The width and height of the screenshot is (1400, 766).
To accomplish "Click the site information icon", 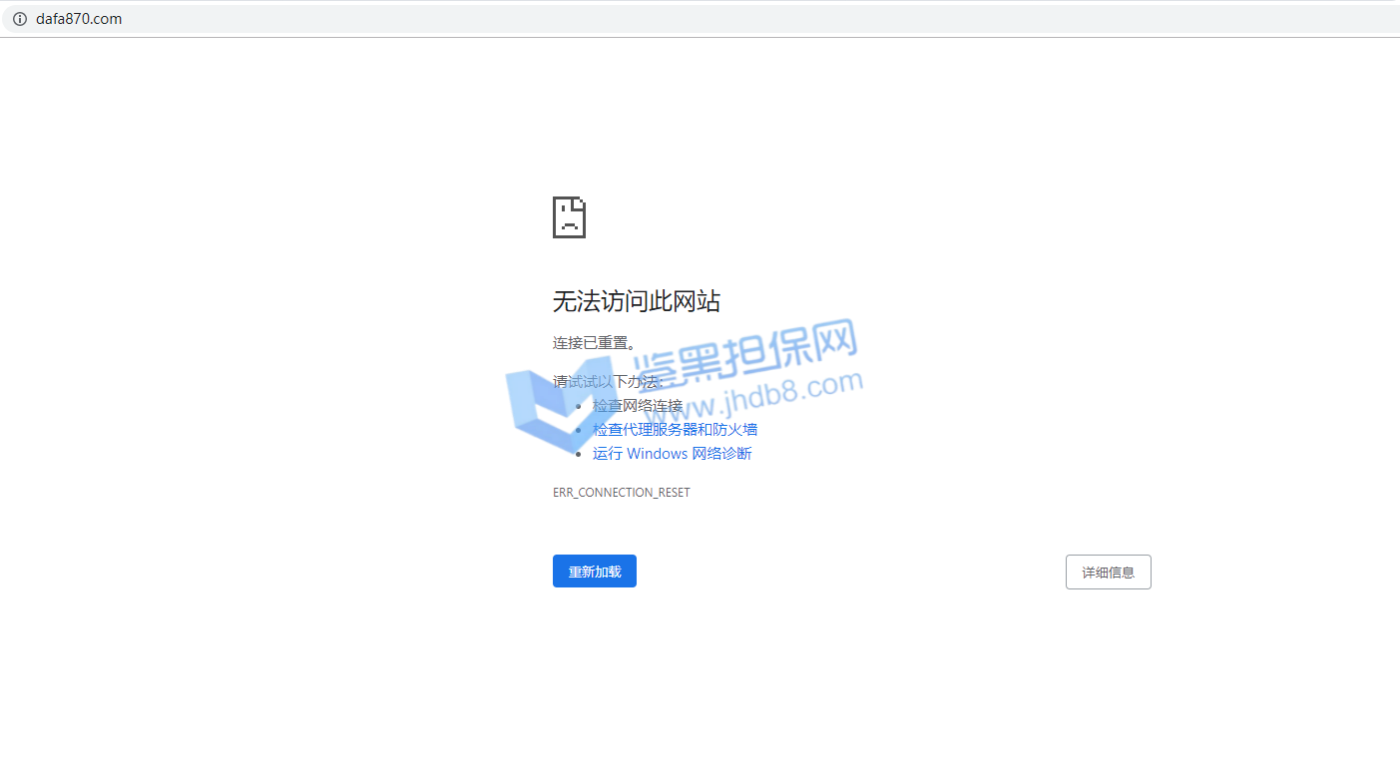I will point(19,19).
